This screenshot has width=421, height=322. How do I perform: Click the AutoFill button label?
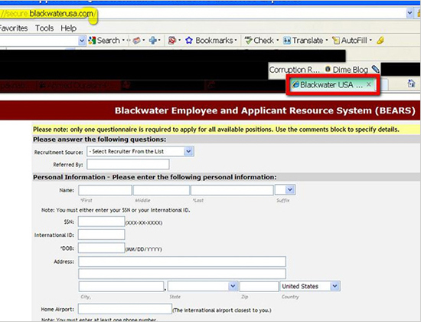pos(354,41)
